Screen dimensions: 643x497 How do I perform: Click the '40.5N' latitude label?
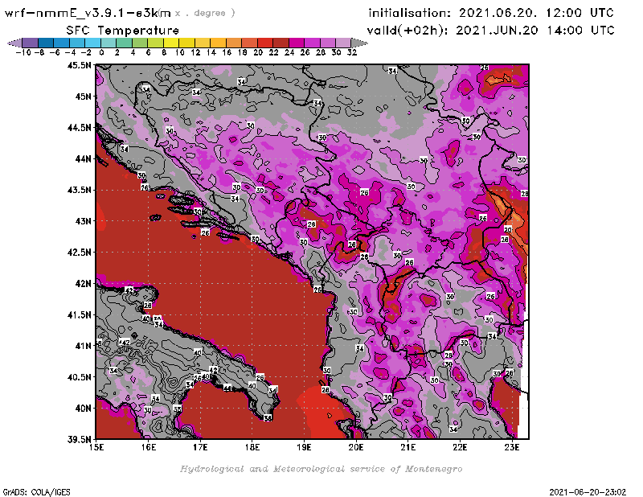click(x=80, y=377)
